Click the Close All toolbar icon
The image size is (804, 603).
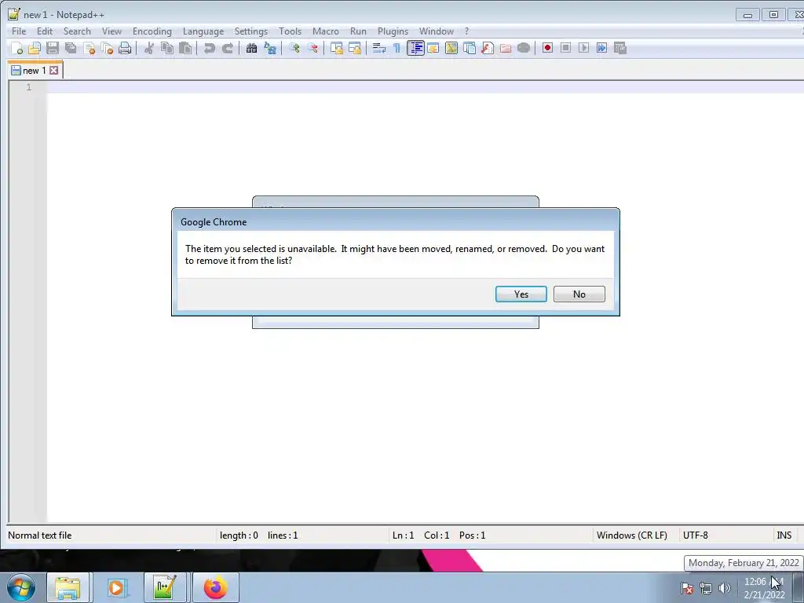(x=107, y=48)
